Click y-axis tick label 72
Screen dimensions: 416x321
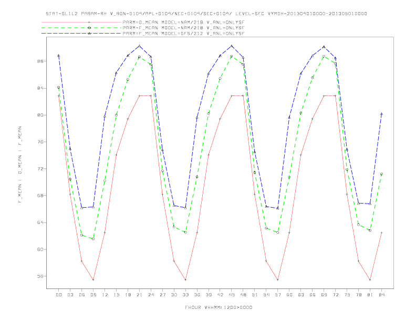[x=41, y=169]
